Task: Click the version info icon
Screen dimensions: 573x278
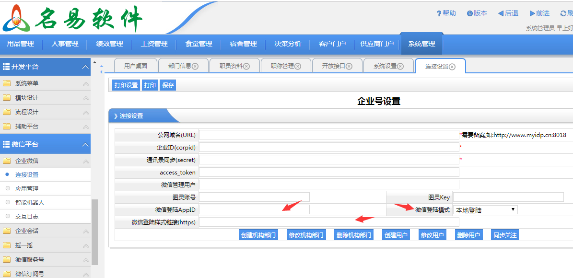Action: pyautogui.click(x=470, y=13)
